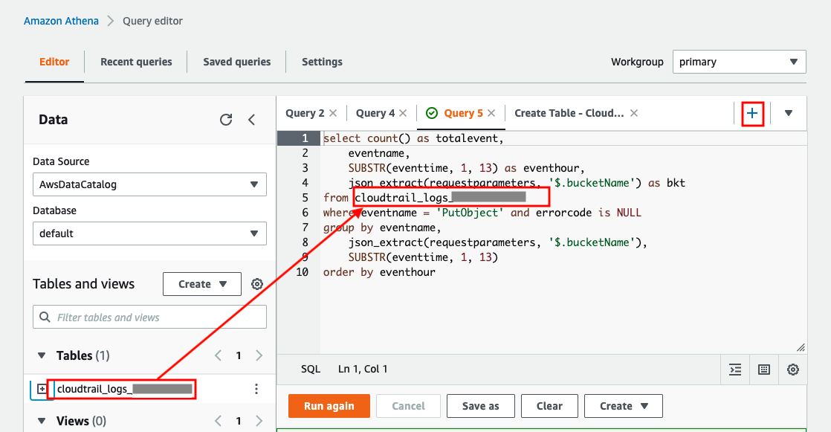Open the Database dropdown
This screenshot has width=831, height=432.
(149, 233)
